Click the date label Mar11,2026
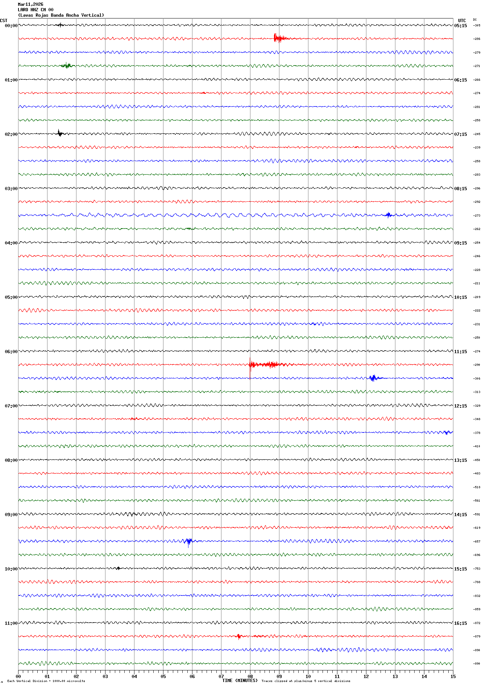The width and height of the screenshot is (482, 686). 30,4
